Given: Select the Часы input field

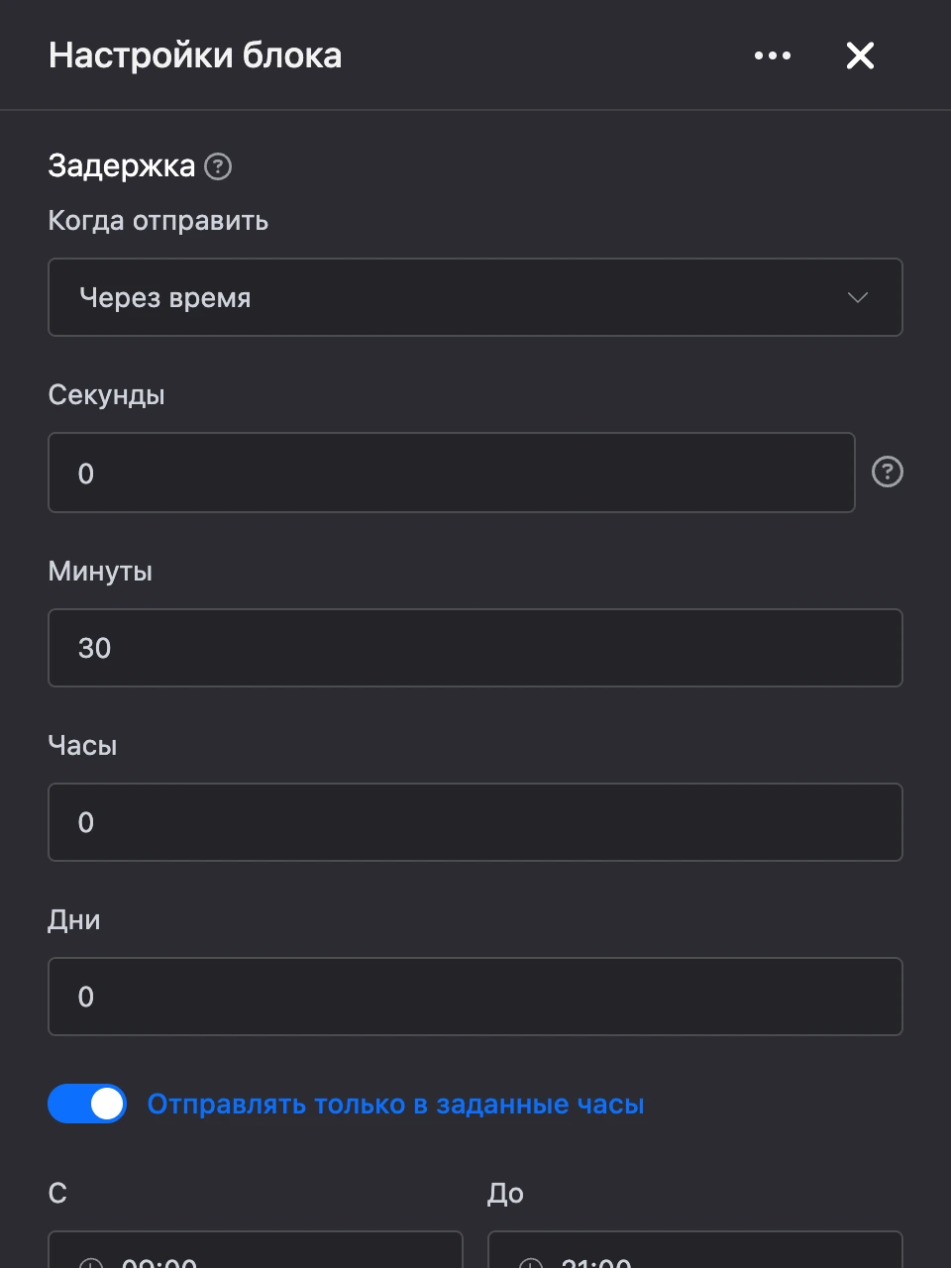Looking at the screenshot, I should [x=475, y=822].
